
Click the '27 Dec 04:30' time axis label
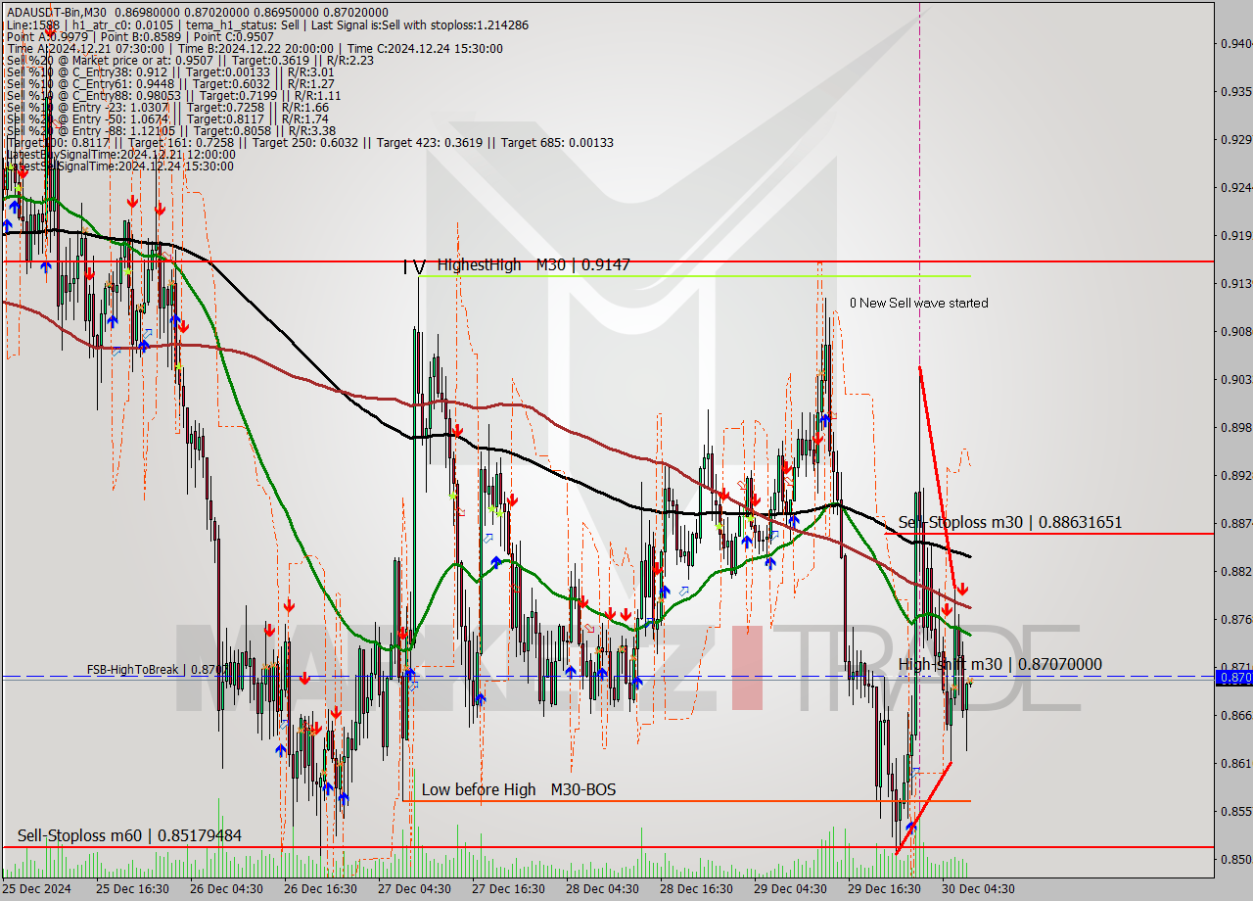(x=413, y=889)
